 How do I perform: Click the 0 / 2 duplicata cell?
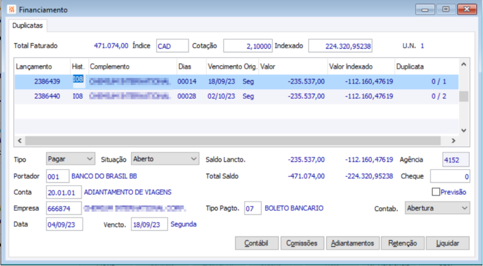coord(439,97)
